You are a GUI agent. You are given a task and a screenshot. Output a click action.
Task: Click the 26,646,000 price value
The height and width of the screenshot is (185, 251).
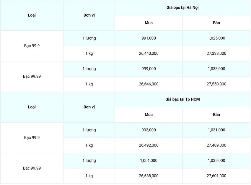click(x=149, y=84)
